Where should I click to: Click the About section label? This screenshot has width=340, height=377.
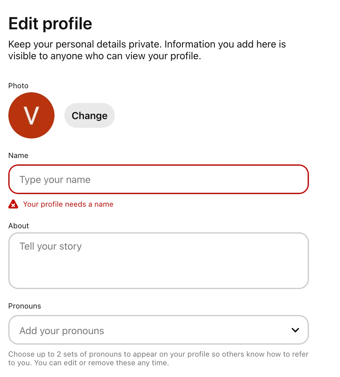(18, 226)
